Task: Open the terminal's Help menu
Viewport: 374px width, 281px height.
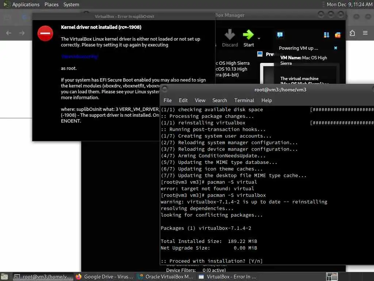Action: tap(266, 100)
